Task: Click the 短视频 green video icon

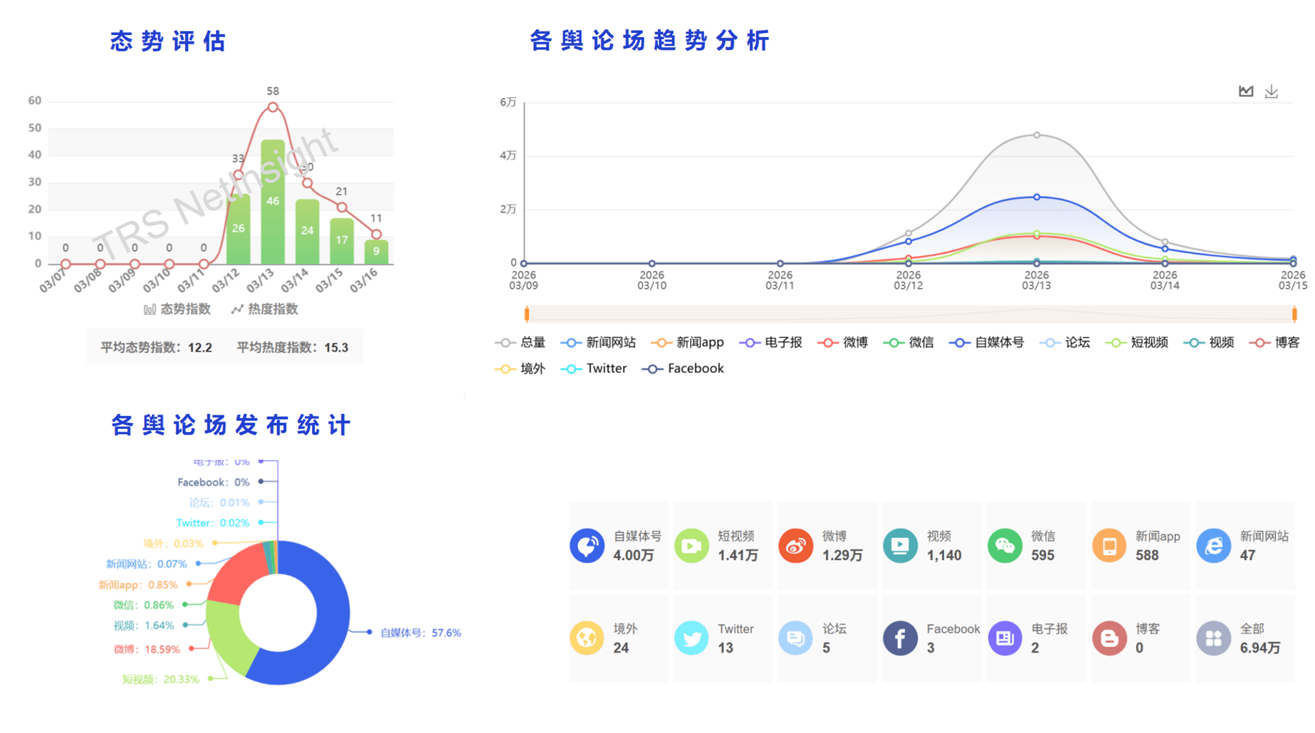Action: (x=691, y=546)
